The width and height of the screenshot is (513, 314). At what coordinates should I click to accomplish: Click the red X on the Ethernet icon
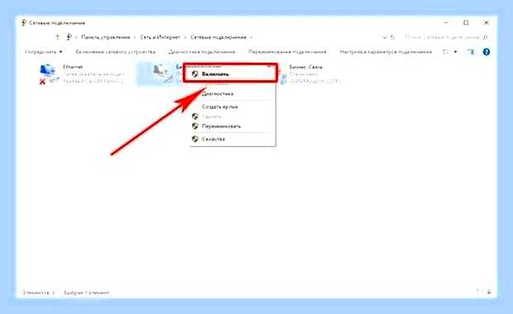42,82
